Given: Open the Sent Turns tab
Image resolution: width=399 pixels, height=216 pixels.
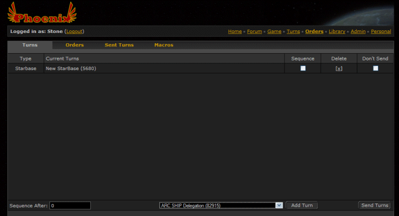Looking at the screenshot, I should pyautogui.click(x=119, y=45).
